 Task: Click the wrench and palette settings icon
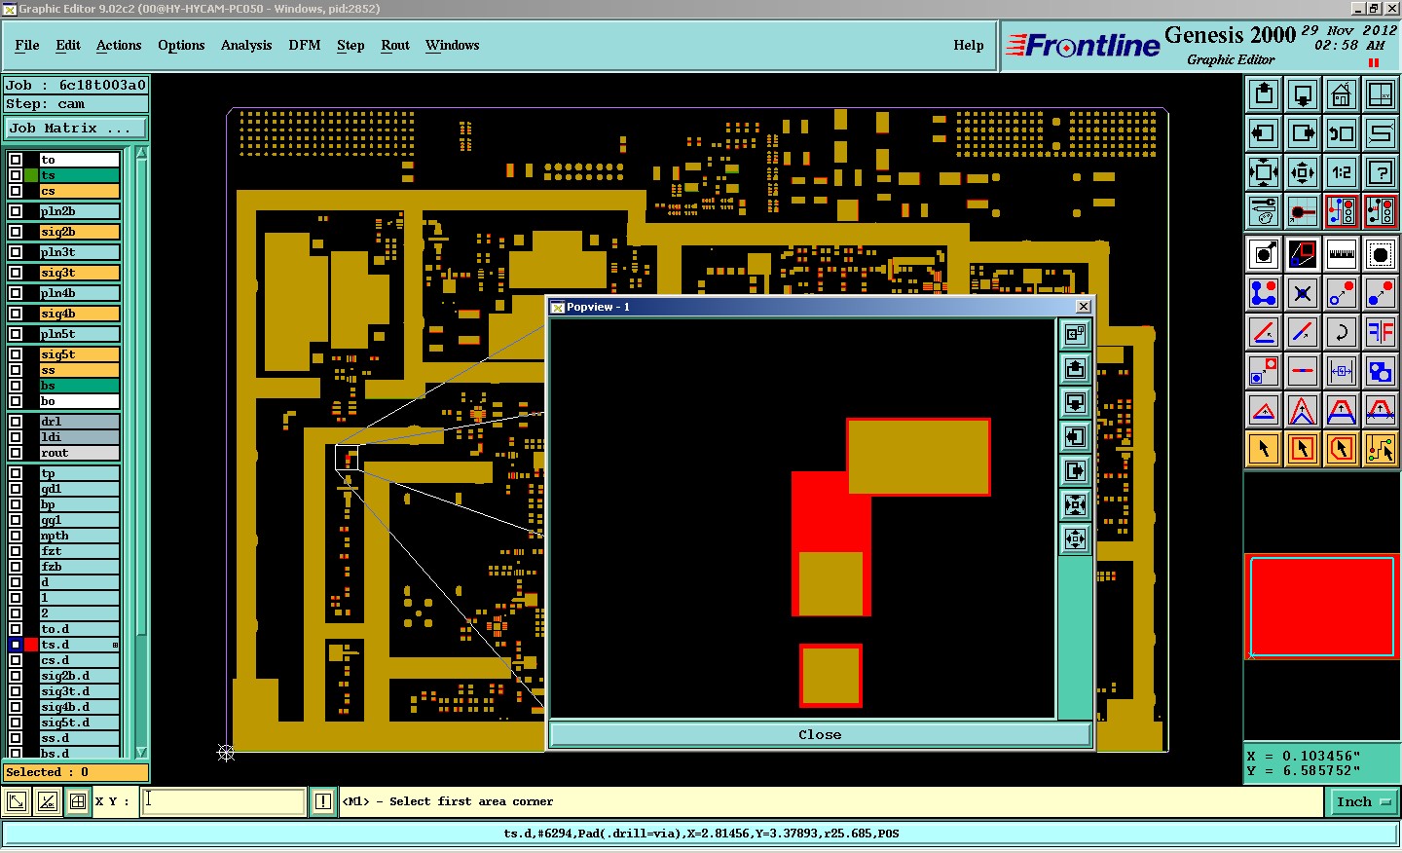coord(1264,211)
